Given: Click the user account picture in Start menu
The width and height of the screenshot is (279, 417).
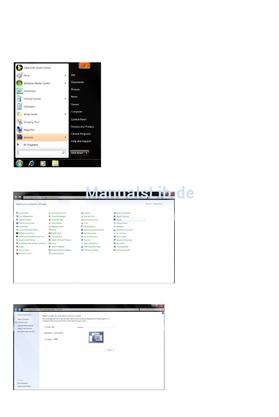Looking at the screenshot, I should tap(85, 65).
